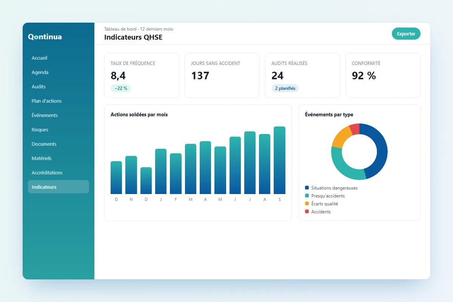
Task: Click the bar for month D
Action: coord(146,181)
